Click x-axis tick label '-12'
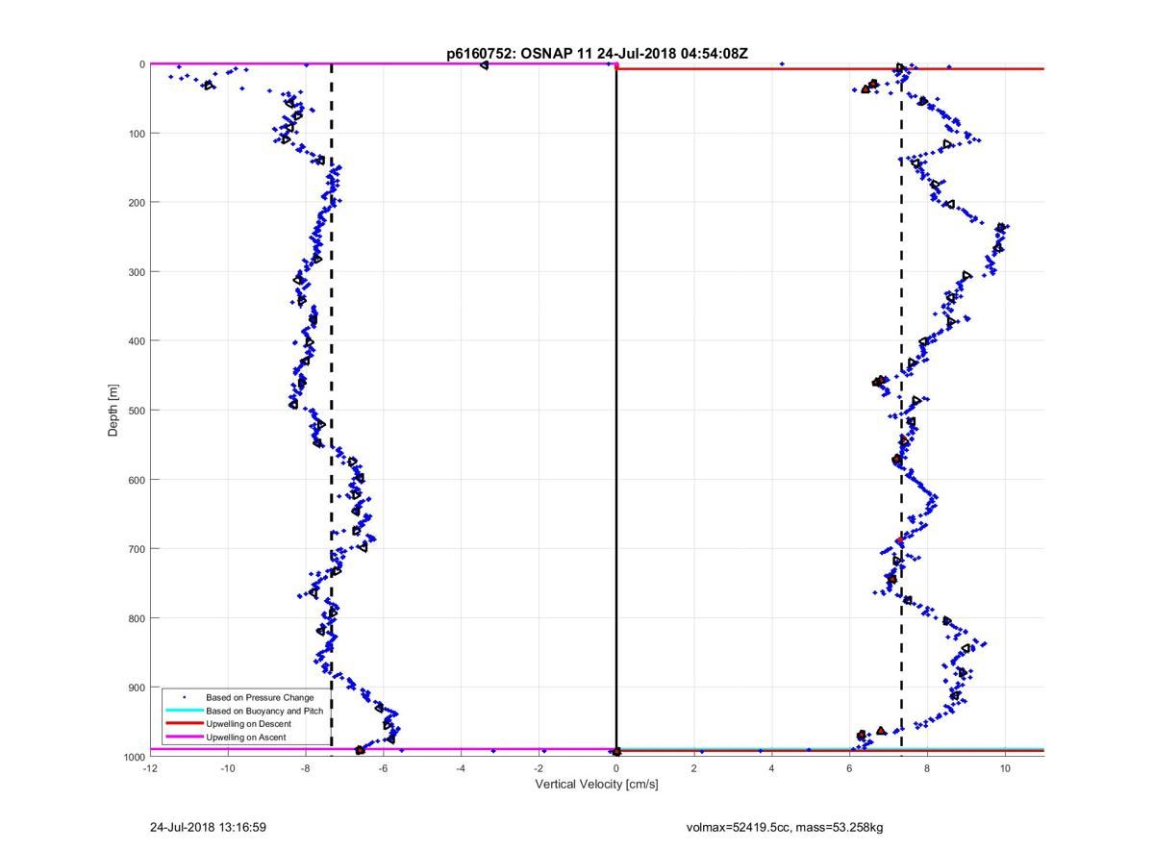The height and width of the screenshot is (851, 1154). point(150,768)
